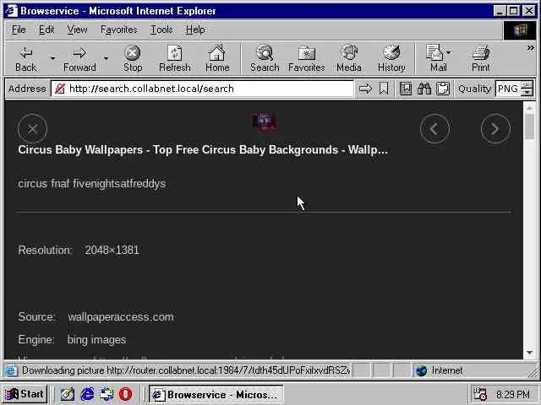Screen dimensions: 541x405
Task: Go to next image result arrow
Action: click(495, 129)
